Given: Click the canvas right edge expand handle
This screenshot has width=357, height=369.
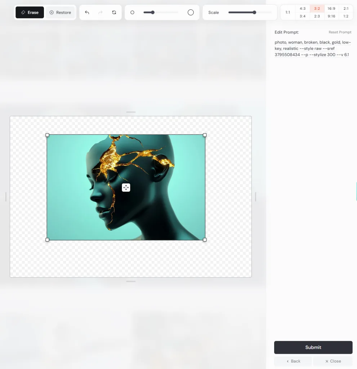Looking at the screenshot, I should (255, 197).
